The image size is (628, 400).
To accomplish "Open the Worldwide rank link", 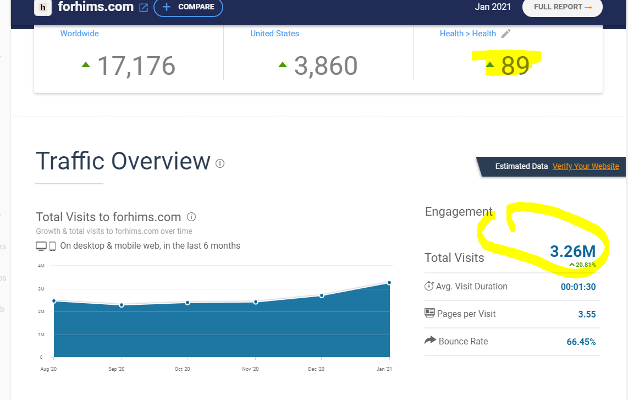I will pos(79,34).
